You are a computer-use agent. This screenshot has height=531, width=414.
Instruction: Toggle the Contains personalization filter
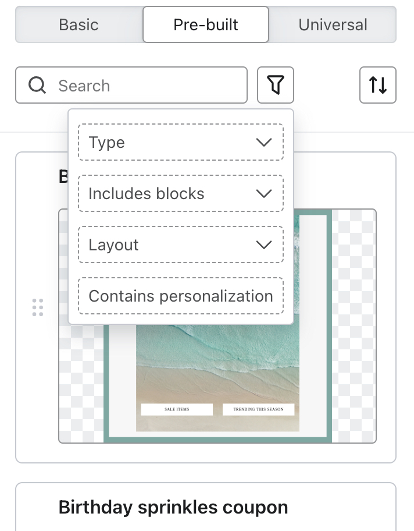pos(180,295)
